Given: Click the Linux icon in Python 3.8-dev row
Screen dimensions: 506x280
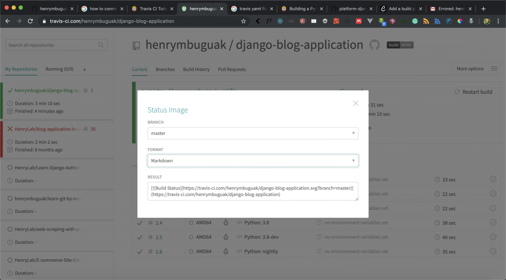Looking at the screenshot, I should coord(226,237).
